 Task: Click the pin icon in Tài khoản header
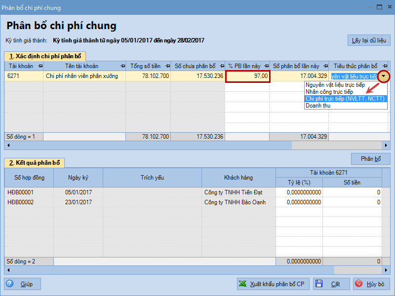pos(40,66)
